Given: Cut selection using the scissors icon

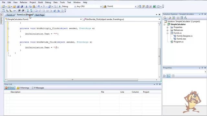Looking at the screenshot, I should pyautogui.click(x=27, y=6).
